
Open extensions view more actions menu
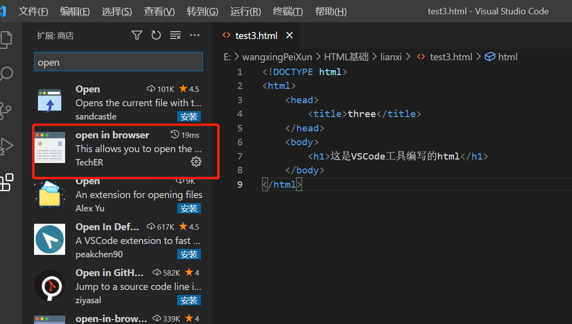tap(195, 36)
